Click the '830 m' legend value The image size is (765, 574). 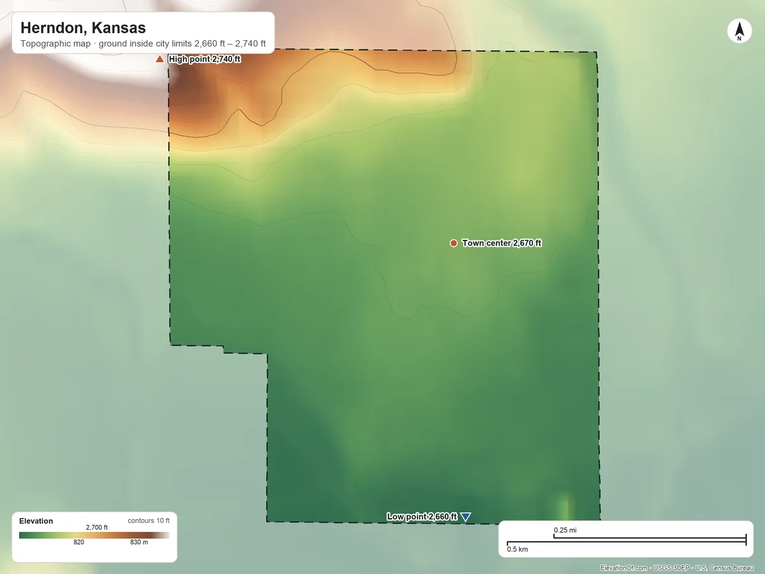(x=139, y=543)
